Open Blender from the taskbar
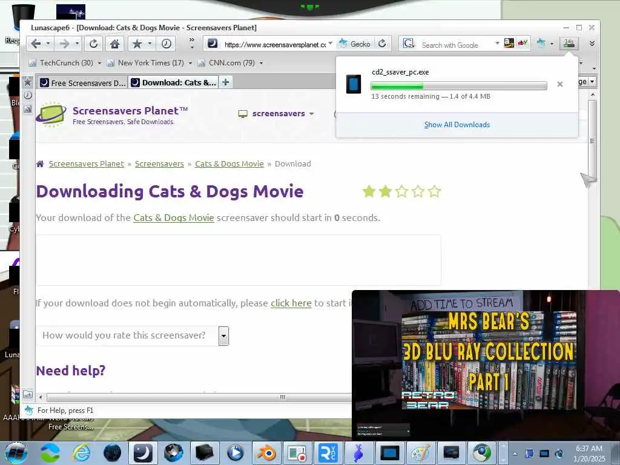620x465 pixels. coord(266,453)
